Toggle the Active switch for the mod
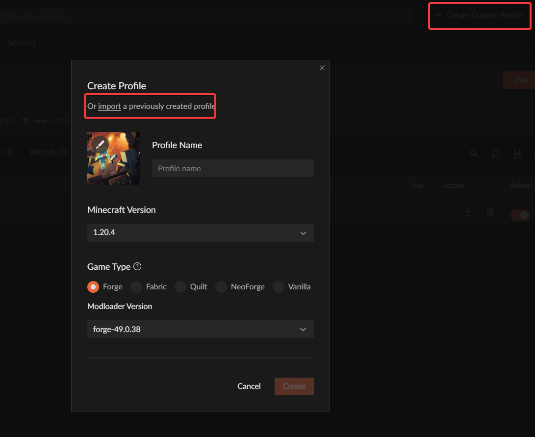Screen dimensions: 535x437 pyautogui.click(x=520, y=215)
